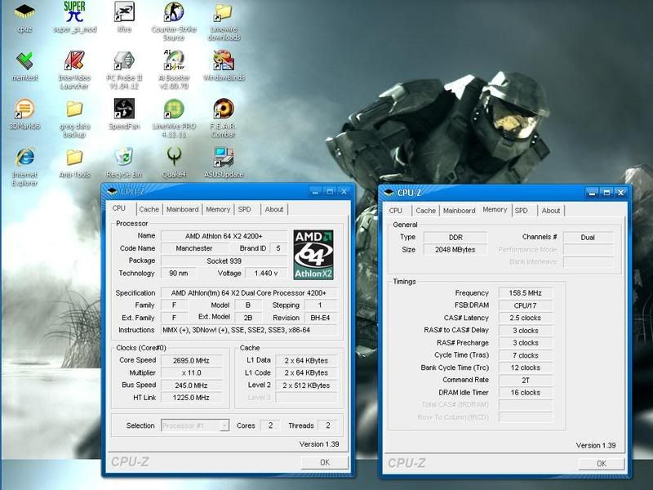Click the memory Size value 2048 MBytes

(455, 250)
